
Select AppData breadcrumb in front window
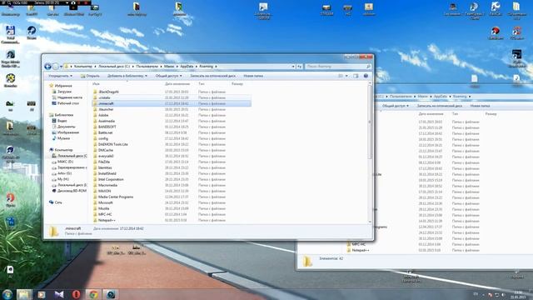tap(187, 67)
